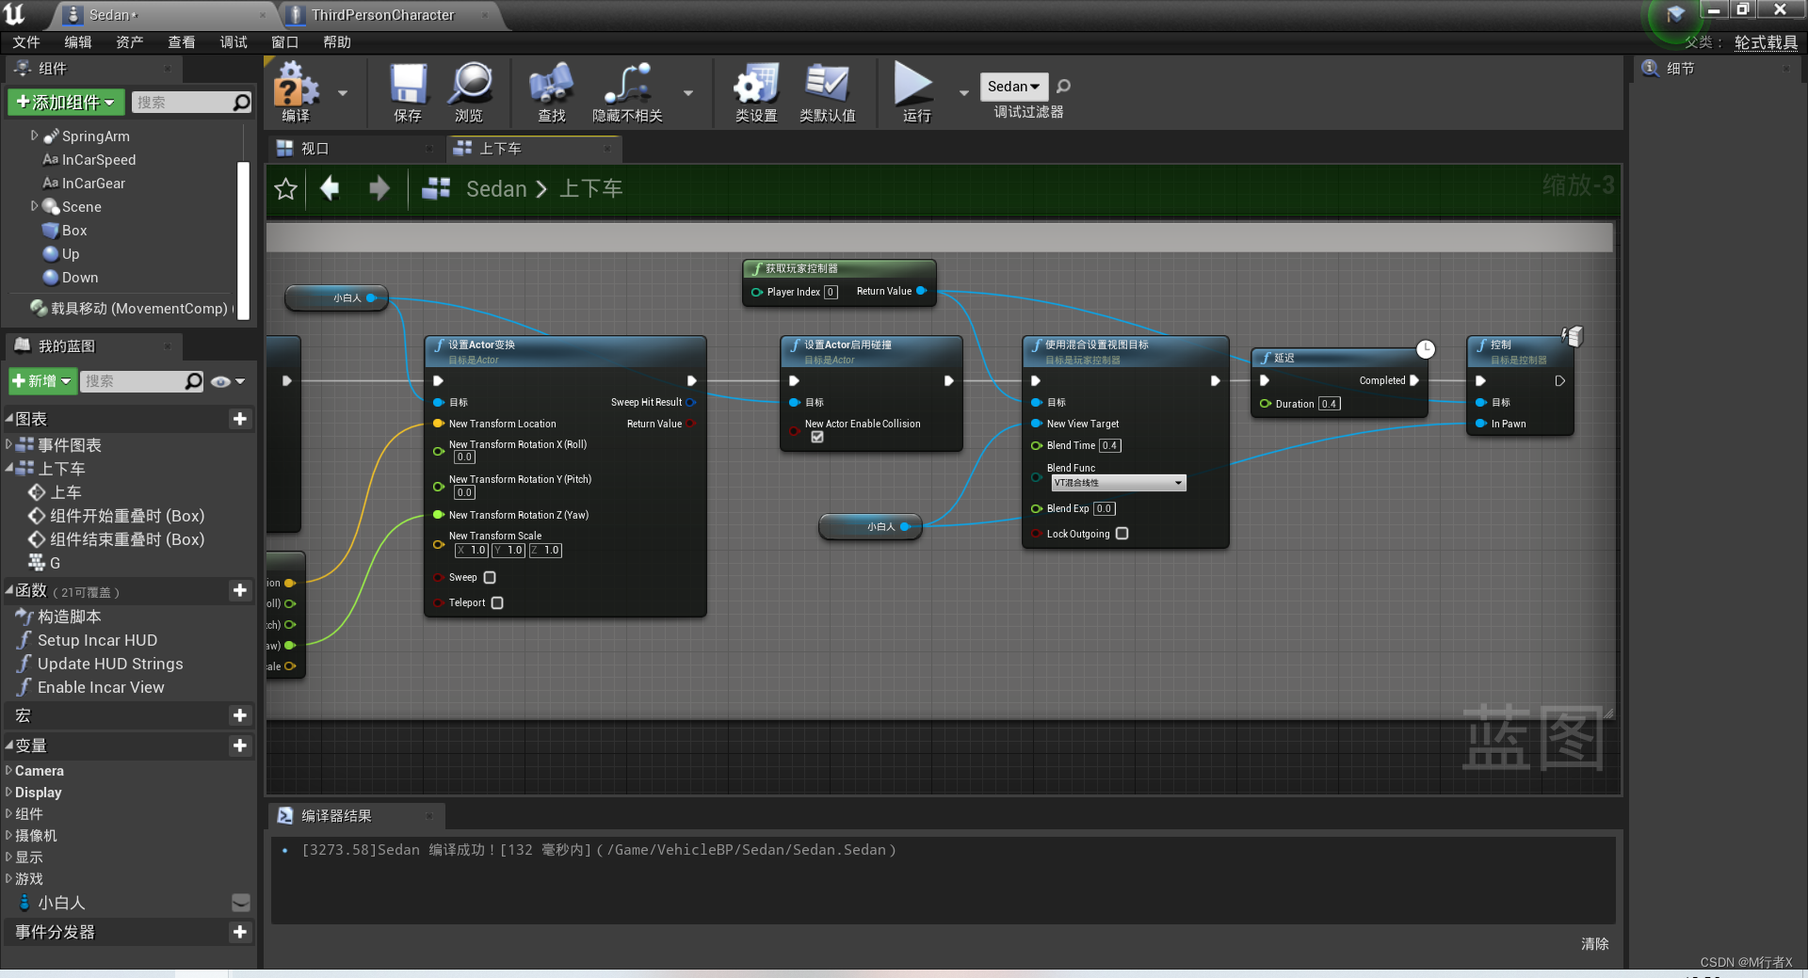Screen dimensions: 1808x978
Task: Select the Enable Incar View function
Action: tap(101, 687)
